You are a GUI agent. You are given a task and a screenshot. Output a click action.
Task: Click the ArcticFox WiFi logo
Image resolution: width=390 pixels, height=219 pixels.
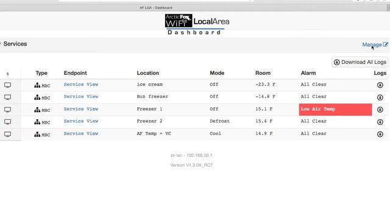click(x=179, y=21)
